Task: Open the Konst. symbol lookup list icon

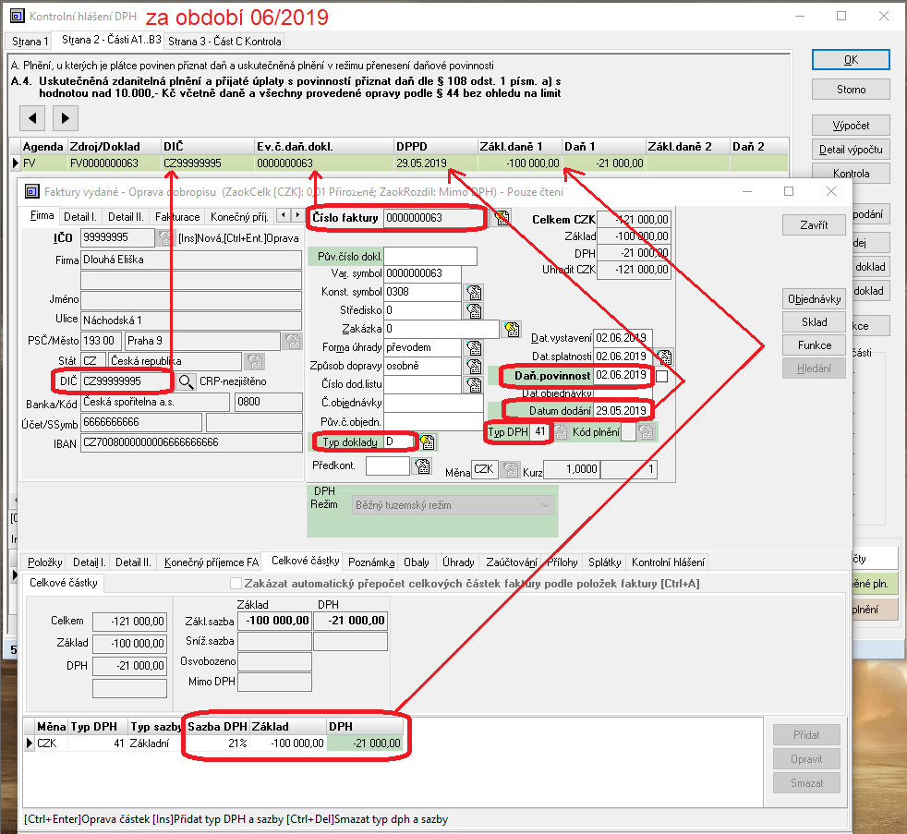Action: [474, 292]
